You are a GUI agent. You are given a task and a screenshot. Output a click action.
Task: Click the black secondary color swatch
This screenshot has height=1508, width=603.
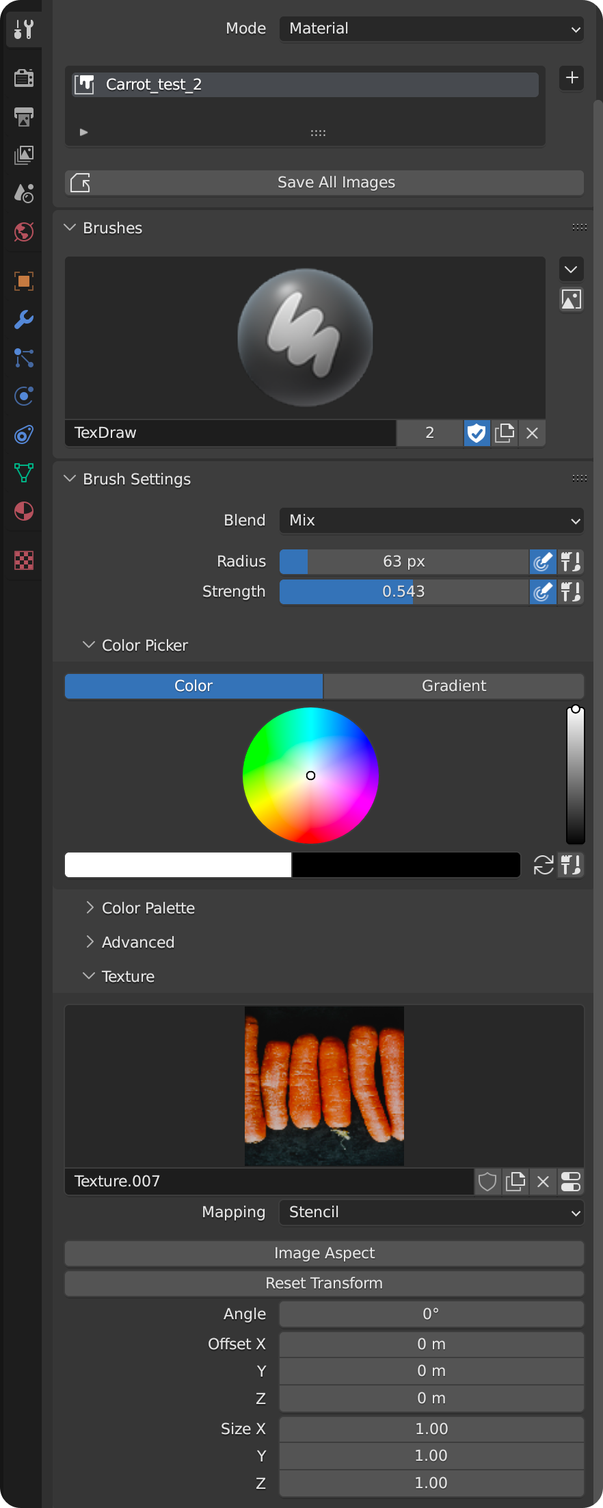click(406, 865)
